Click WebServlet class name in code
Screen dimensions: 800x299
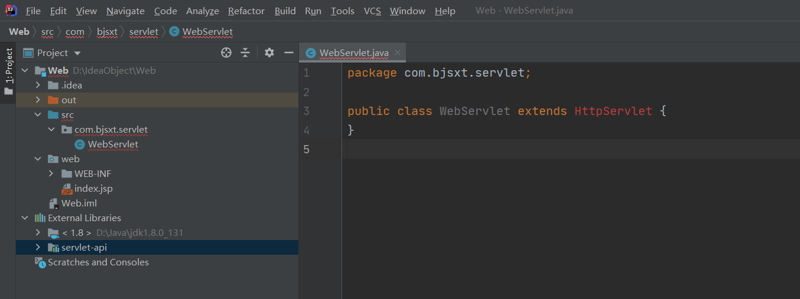[475, 111]
